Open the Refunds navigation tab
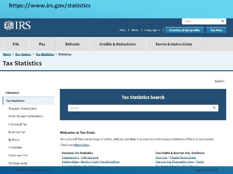233x174 pixels. pyautogui.click(x=72, y=44)
